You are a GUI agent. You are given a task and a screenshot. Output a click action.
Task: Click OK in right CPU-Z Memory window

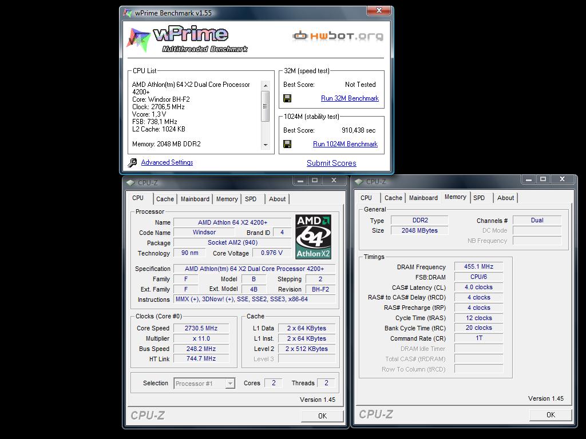[551, 415]
